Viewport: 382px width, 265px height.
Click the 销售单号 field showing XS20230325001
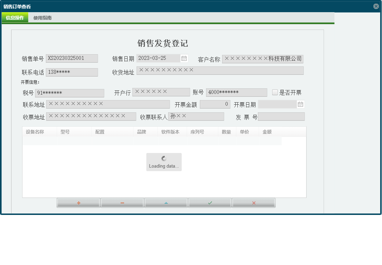(x=72, y=58)
